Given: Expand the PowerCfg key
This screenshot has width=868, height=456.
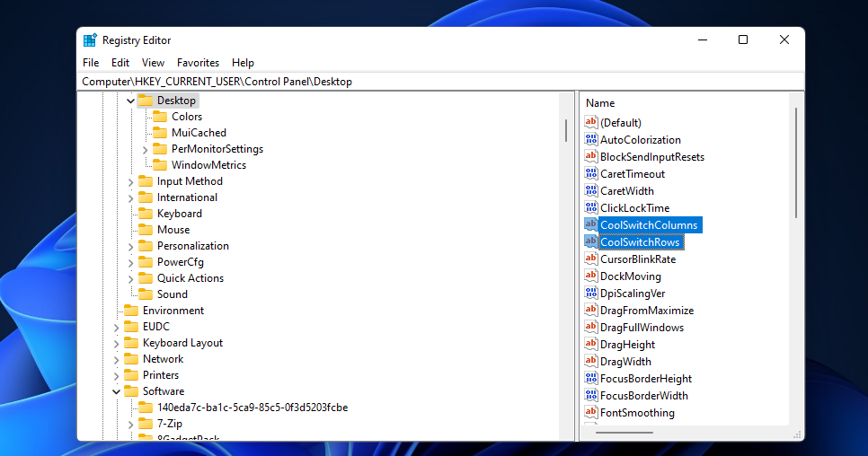Looking at the screenshot, I should coord(130,262).
